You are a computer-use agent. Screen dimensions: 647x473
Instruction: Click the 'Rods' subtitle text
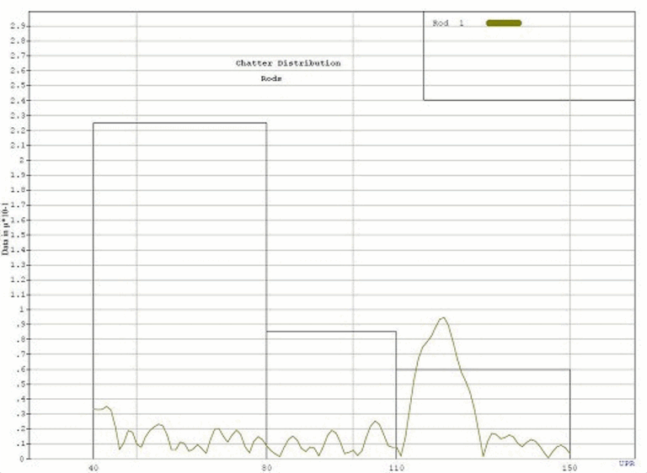(x=271, y=78)
